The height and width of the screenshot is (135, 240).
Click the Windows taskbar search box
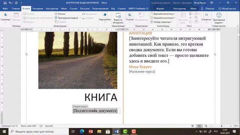(x=39, y=132)
